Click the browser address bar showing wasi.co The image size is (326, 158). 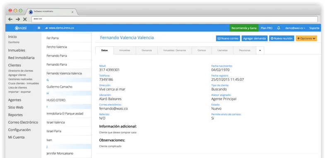[175, 19]
